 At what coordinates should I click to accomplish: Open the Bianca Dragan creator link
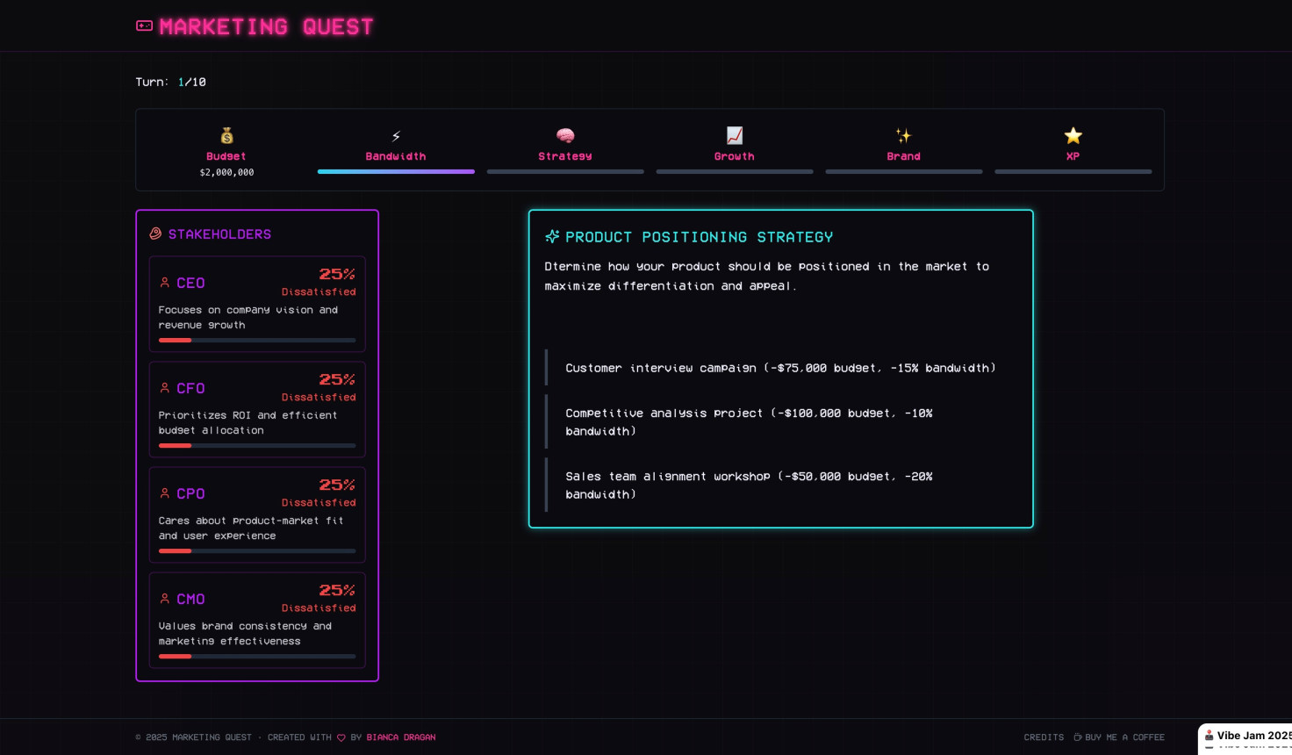(x=400, y=737)
